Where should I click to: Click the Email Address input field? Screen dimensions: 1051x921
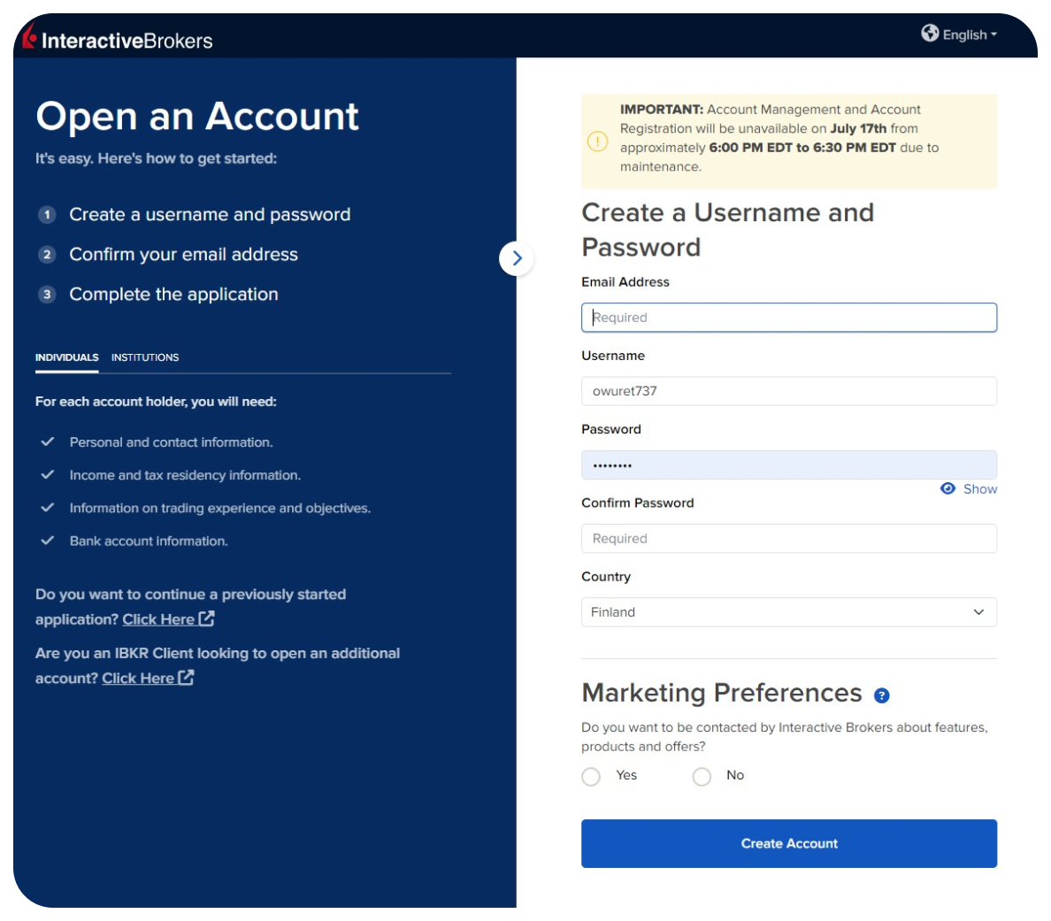pyautogui.click(x=789, y=317)
